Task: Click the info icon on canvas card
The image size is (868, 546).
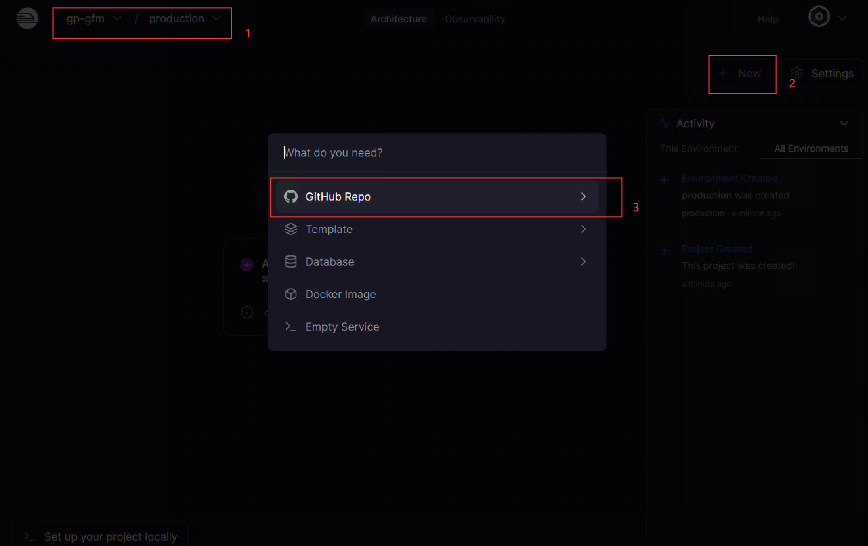Action: tap(247, 312)
